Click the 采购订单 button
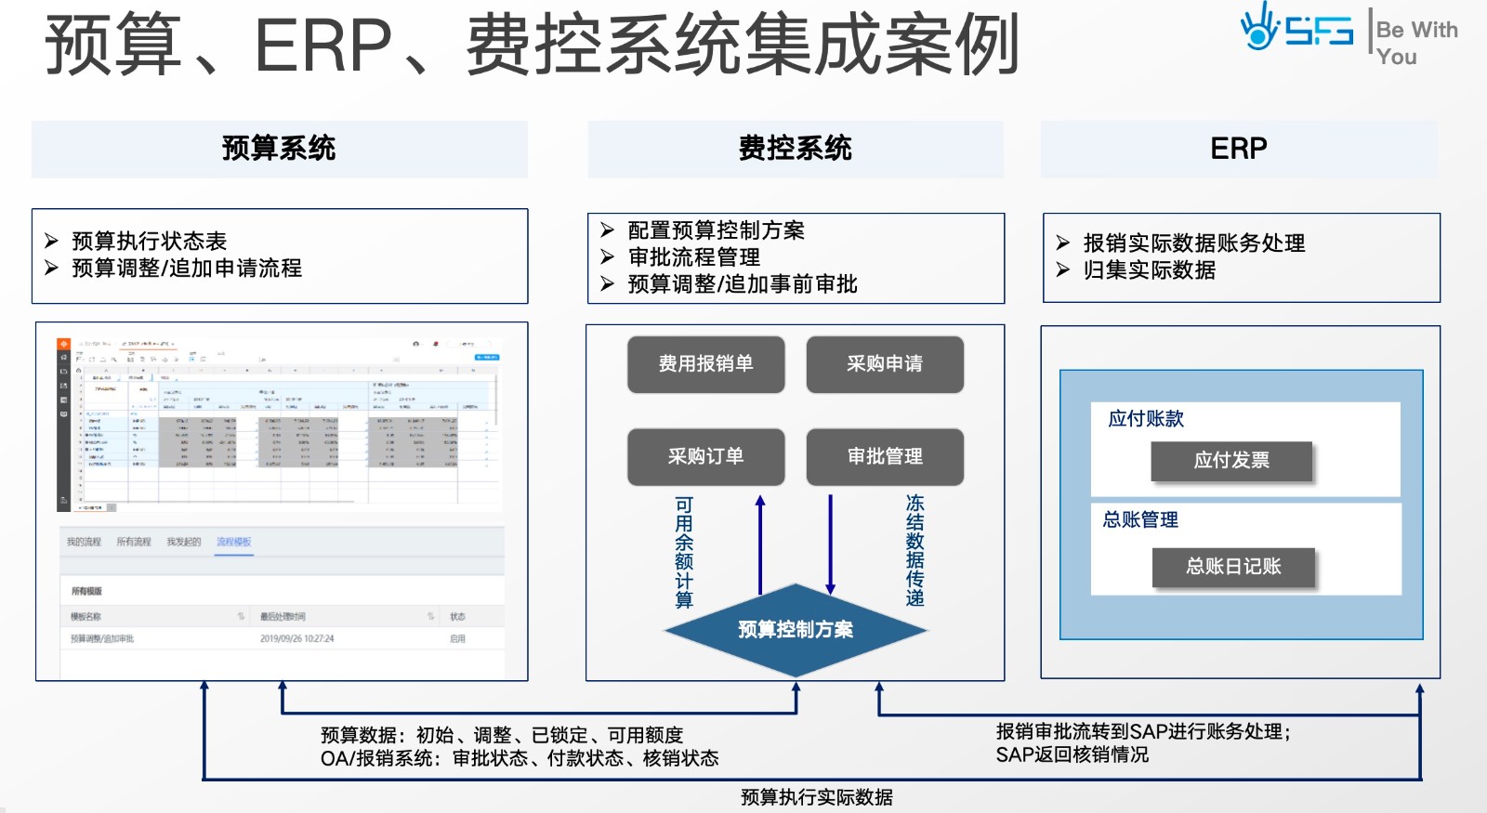 click(705, 456)
